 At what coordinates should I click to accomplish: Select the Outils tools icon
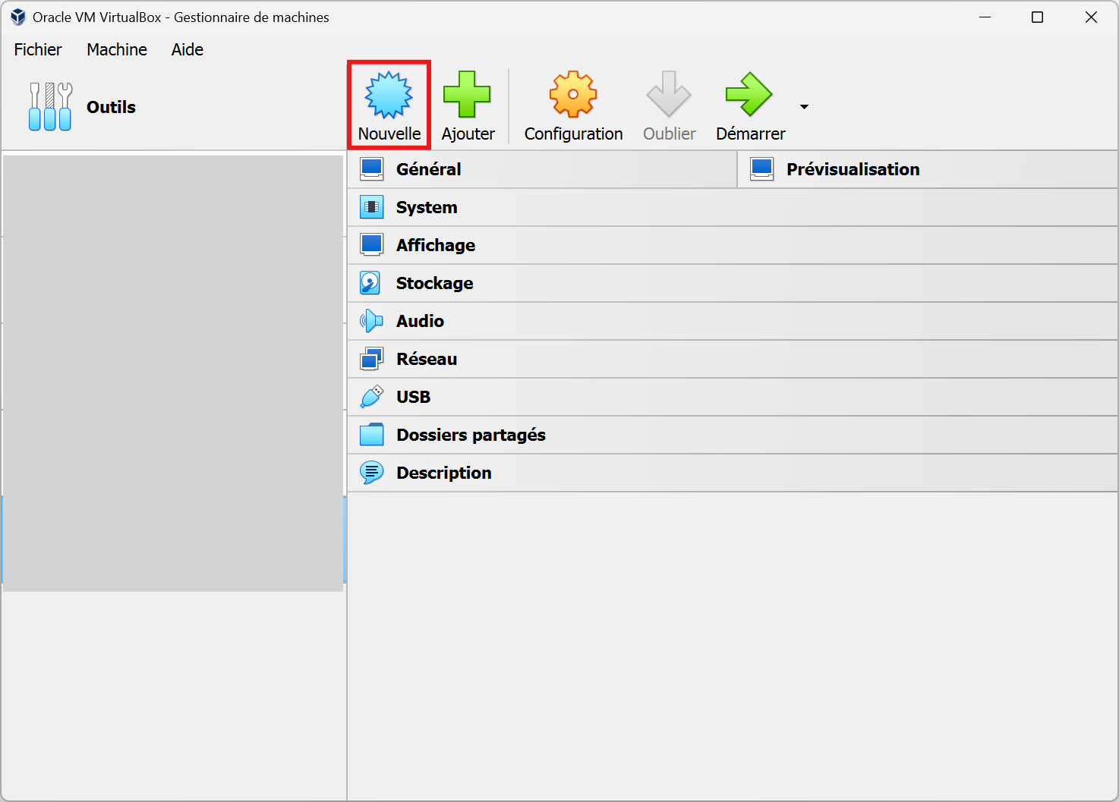point(50,107)
